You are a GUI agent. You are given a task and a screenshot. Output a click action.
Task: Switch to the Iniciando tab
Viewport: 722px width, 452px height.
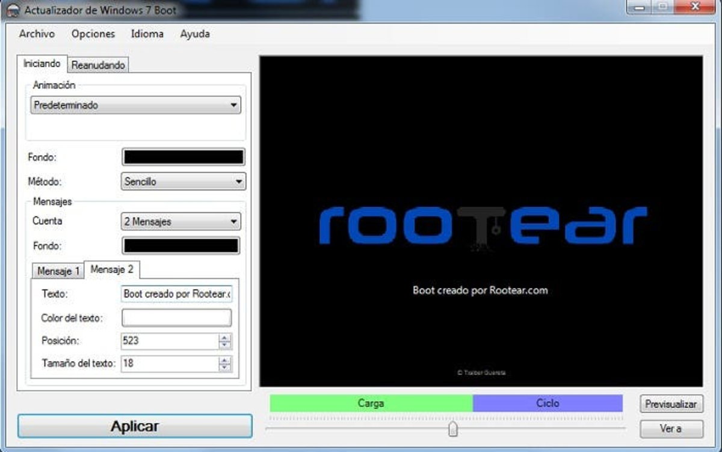42,63
